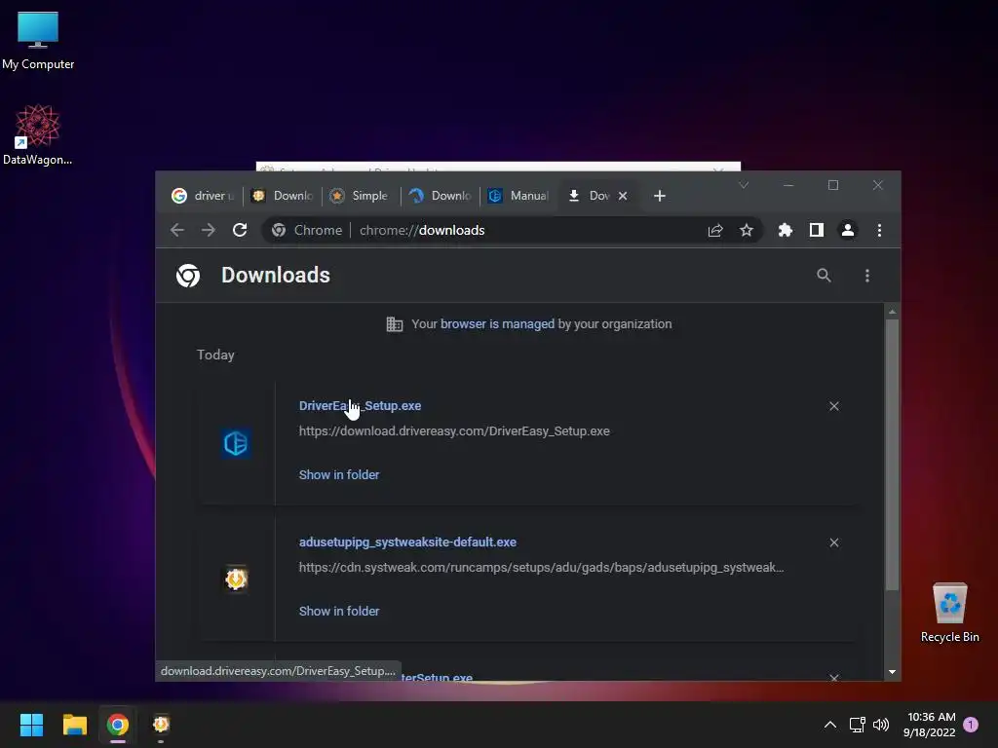998x748 pixels.
Task: Open a new tab with plus button
Action: click(x=660, y=196)
